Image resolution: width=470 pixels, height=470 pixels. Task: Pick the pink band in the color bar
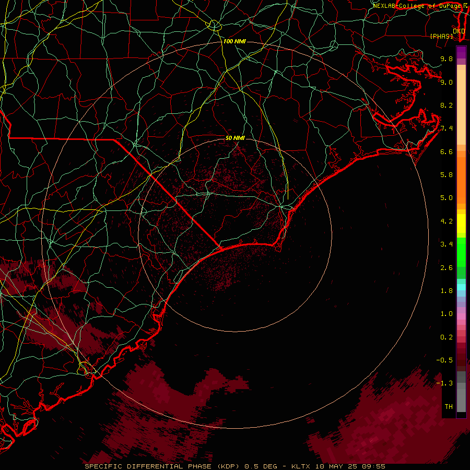tap(461, 316)
